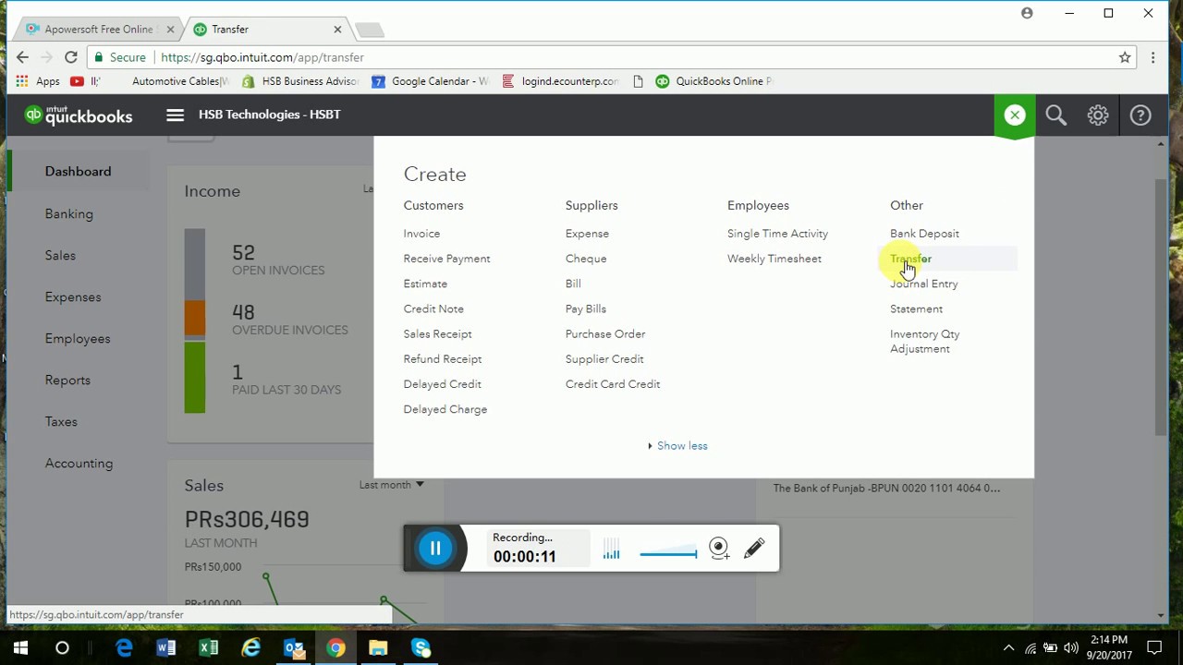Click the green paid invoices bar segment
The height and width of the screenshot is (665, 1183).
point(195,376)
